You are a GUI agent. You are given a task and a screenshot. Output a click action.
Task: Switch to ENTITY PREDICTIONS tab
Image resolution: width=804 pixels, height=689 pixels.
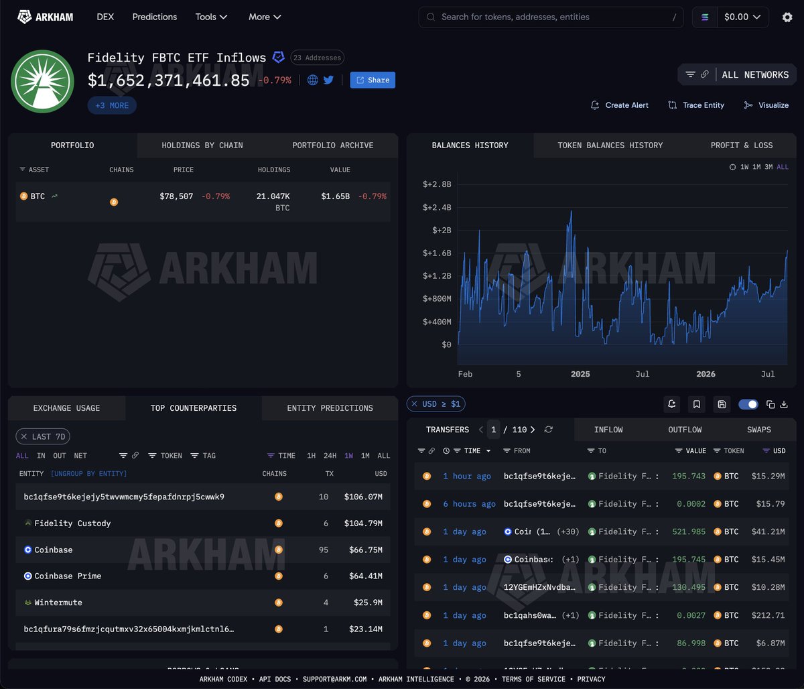pos(330,408)
